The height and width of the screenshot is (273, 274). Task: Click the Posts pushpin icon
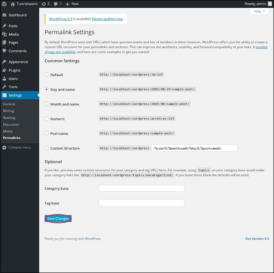click(4, 26)
